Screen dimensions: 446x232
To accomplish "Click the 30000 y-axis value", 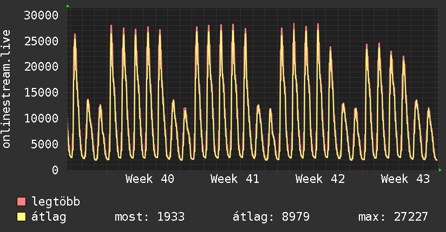I will pyautogui.click(x=41, y=15).
